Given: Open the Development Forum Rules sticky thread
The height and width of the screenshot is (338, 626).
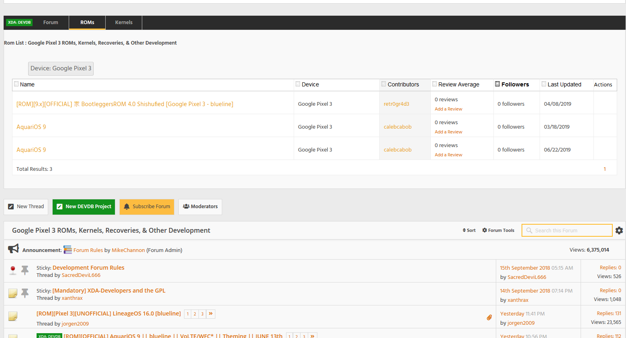Looking at the screenshot, I should coord(88,268).
